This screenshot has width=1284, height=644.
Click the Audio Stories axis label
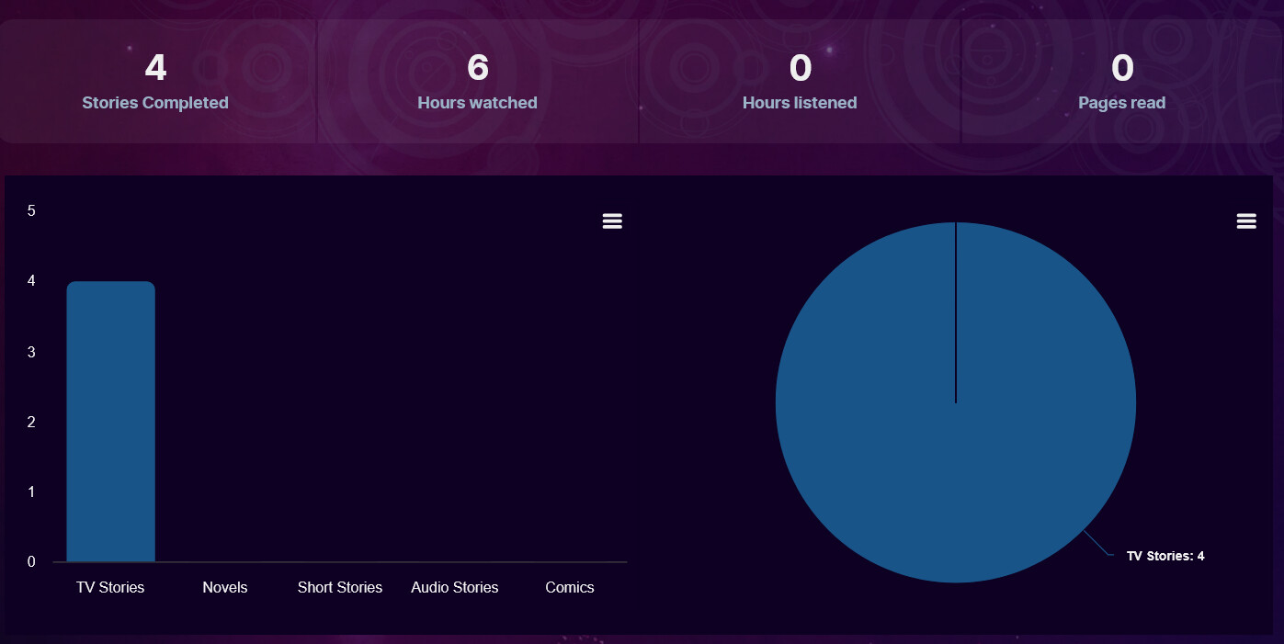point(455,587)
